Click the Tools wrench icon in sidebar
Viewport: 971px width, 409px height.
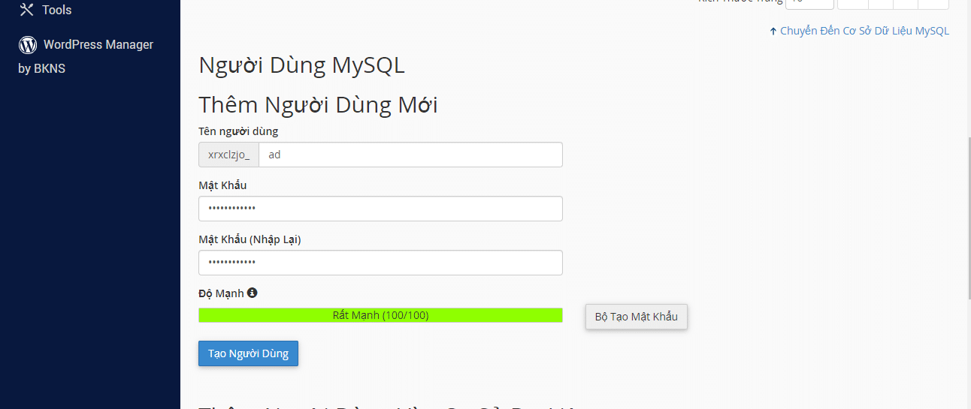[27, 10]
